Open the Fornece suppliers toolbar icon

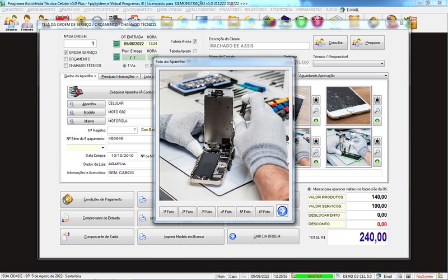point(27,23)
